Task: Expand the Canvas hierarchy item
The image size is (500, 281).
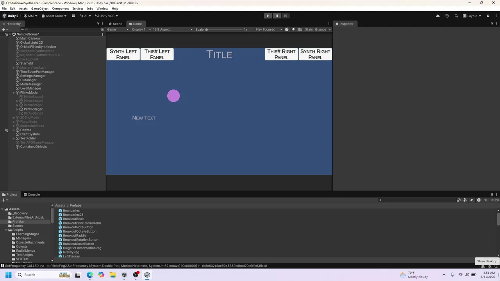Action: (x=14, y=130)
